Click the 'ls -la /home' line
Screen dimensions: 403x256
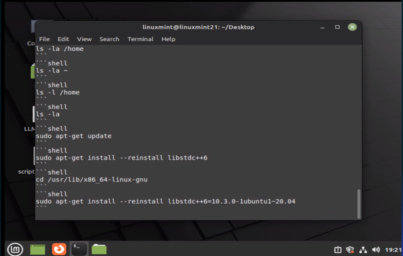[x=60, y=49]
